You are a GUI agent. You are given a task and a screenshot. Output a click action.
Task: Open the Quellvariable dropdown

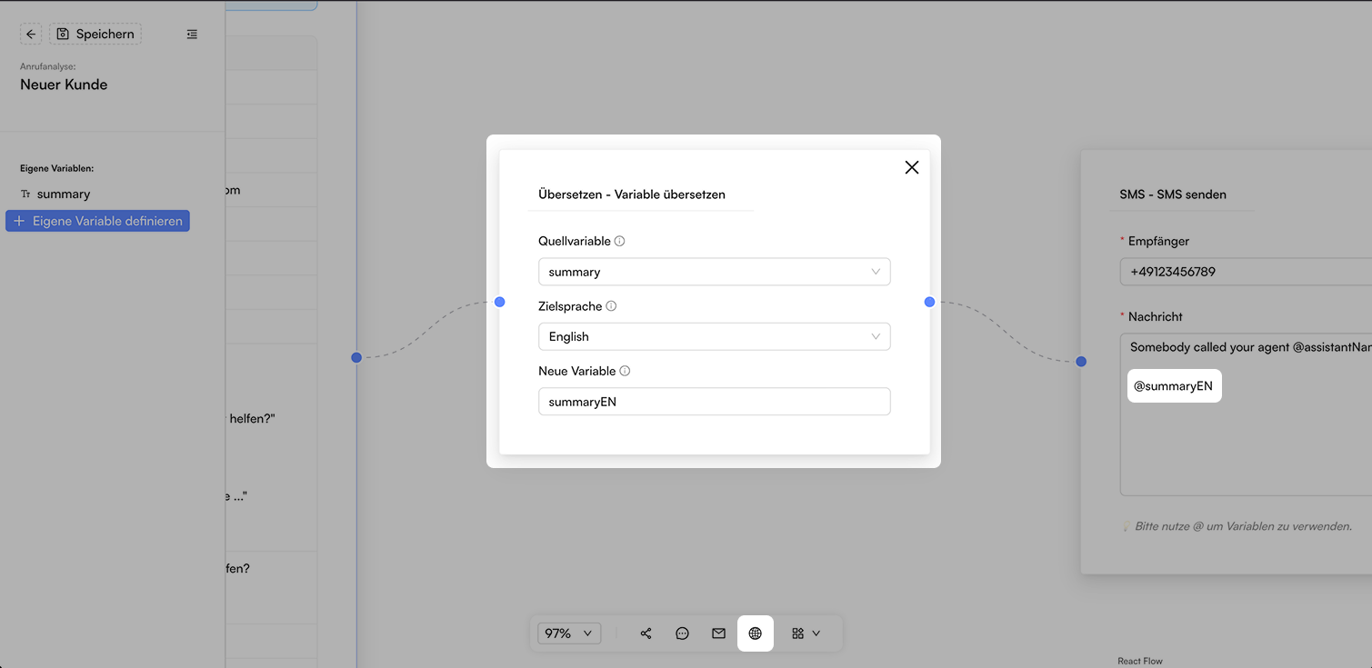coord(714,272)
